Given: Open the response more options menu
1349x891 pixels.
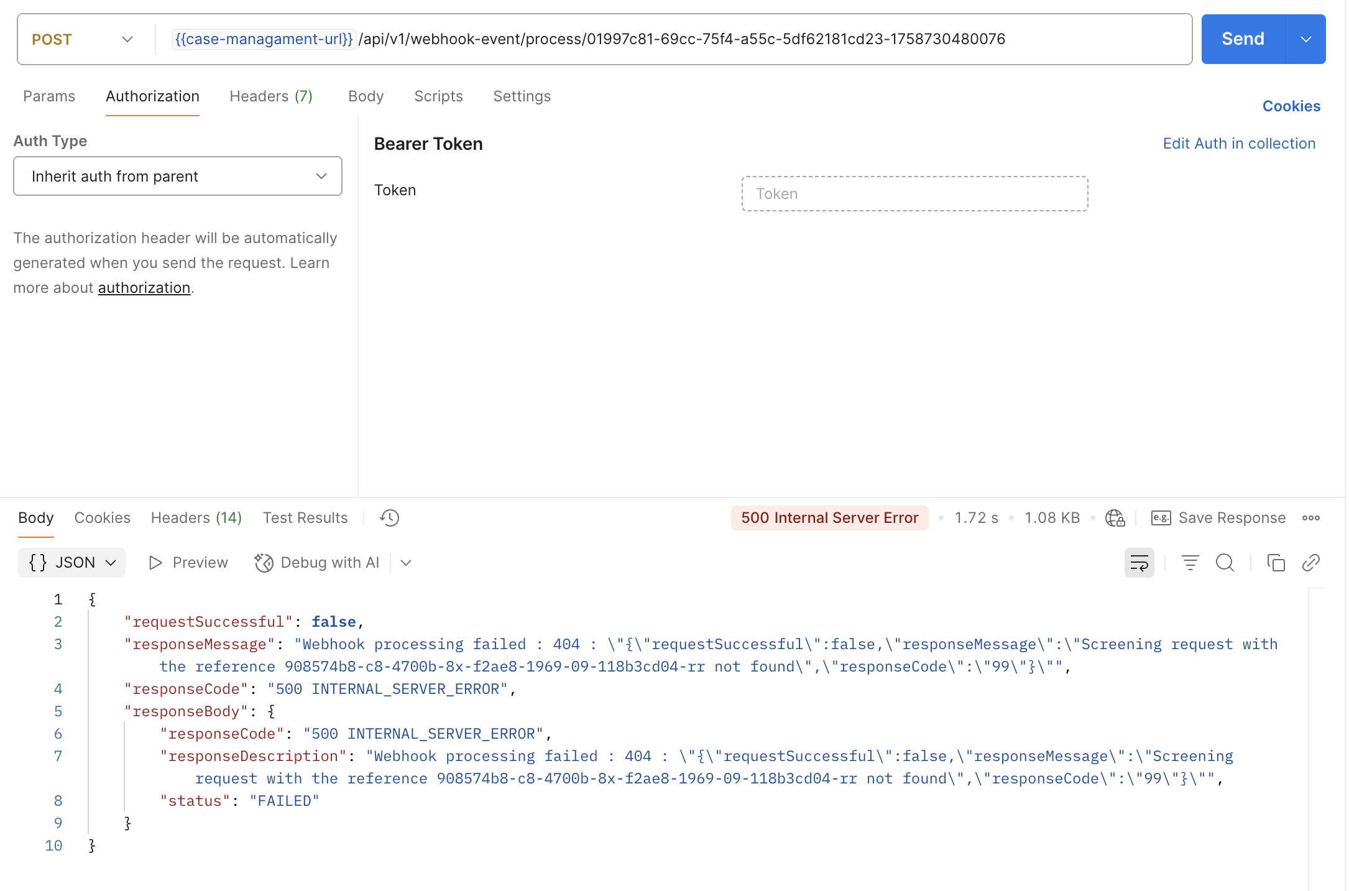Looking at the screenshot, I should (1310, 518).
